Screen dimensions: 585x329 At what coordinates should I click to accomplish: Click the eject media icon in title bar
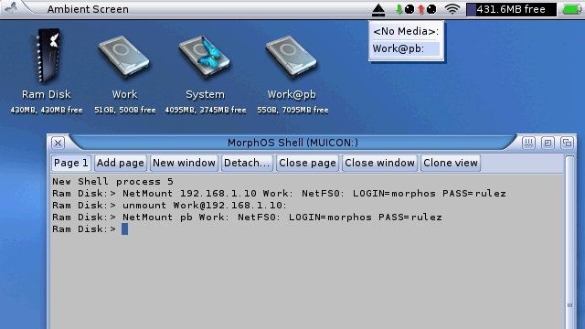point(378,10)
